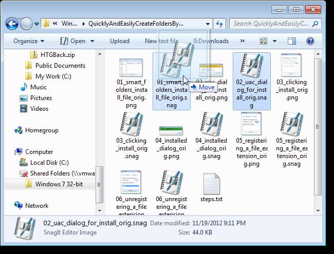Screen dimensions: 334x254
Task: Click the Music note icon
Action: 24,87
